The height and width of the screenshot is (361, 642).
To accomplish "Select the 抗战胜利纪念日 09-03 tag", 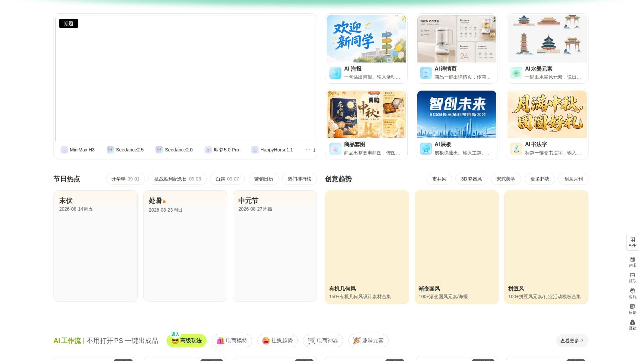I will [178, 179].
